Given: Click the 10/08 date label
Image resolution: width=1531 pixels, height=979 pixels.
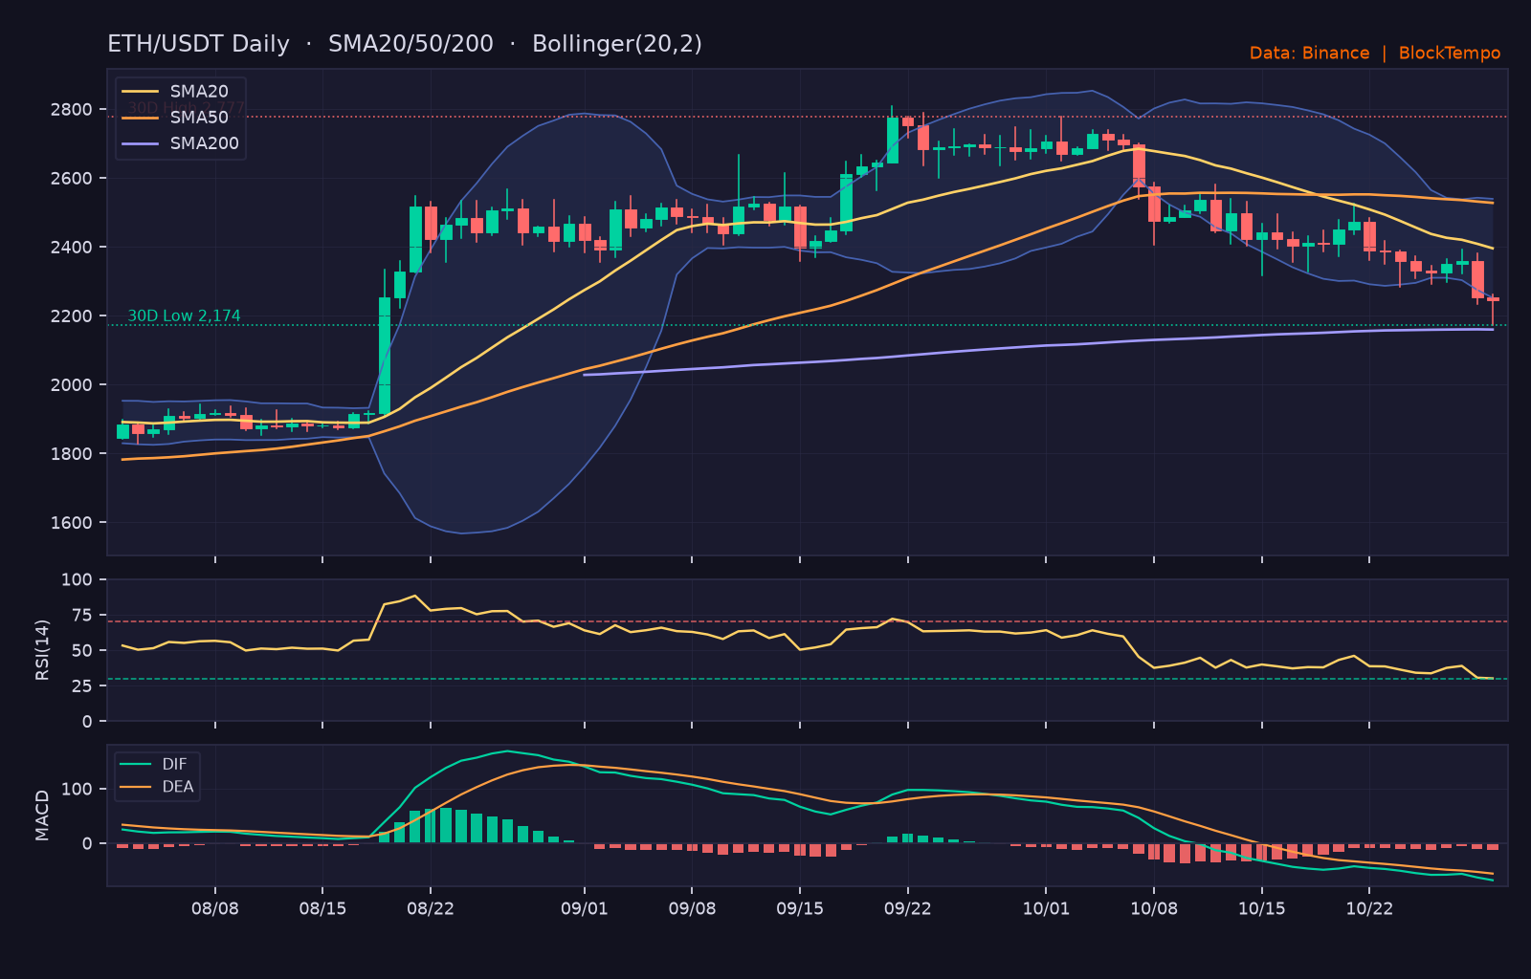Looking at the screenshot, I should (x=1154, y=908).
